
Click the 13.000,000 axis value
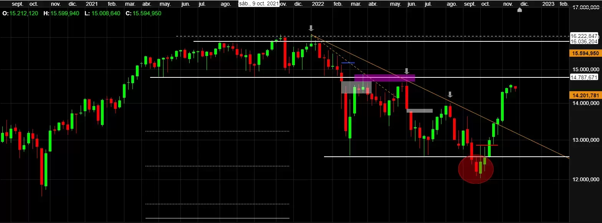pos(585,140)
